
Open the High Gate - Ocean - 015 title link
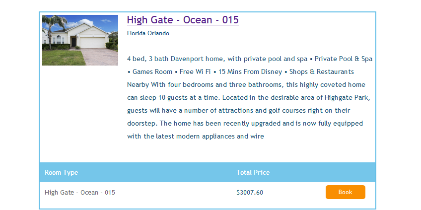183,20
